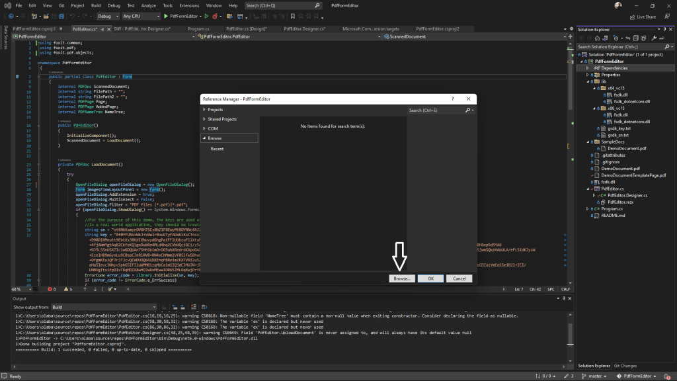Click the main Search (Ctrl+Q) box
Image resolution: width=677 pixels, height=381 pixels.
coord(283,5)
